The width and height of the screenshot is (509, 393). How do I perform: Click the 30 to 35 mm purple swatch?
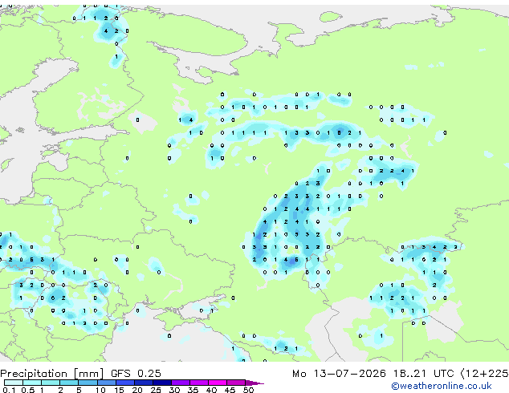tap(181, 383)
